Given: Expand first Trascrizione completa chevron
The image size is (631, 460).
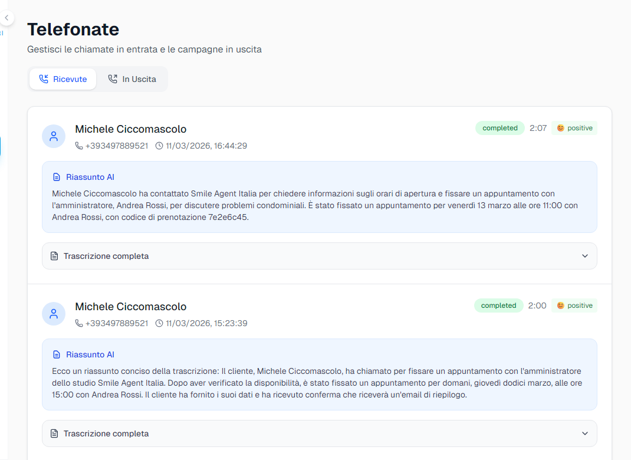Looking at the screenshot, I should [x=584, y=256].
